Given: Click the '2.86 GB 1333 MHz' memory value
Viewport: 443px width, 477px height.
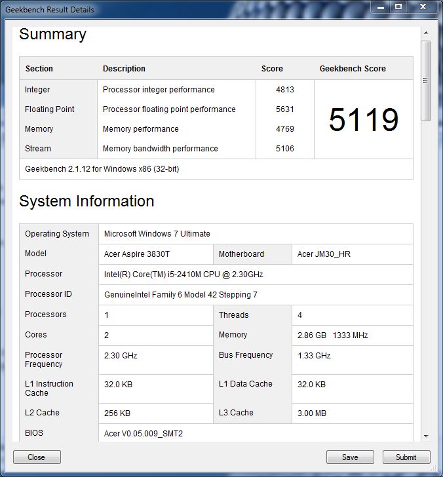Looking at the screenshot, I should tap(332, 335).
